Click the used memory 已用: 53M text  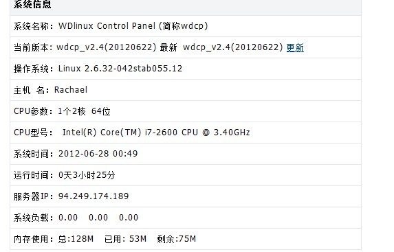tap(125, 239)
